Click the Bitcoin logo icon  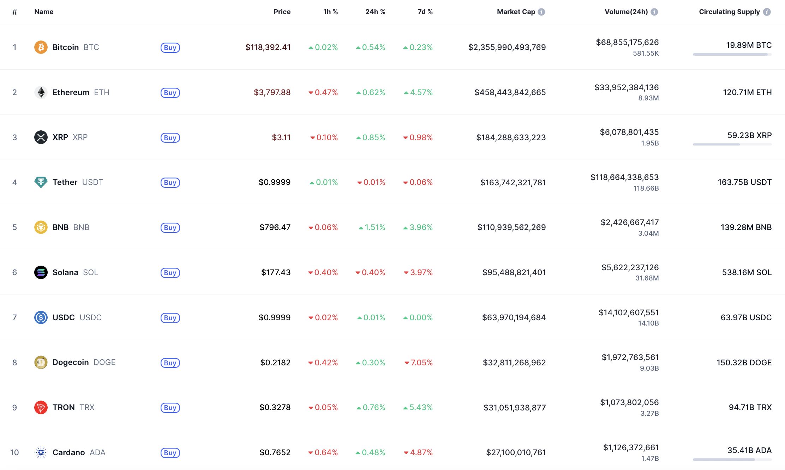(x=41, y=47)
